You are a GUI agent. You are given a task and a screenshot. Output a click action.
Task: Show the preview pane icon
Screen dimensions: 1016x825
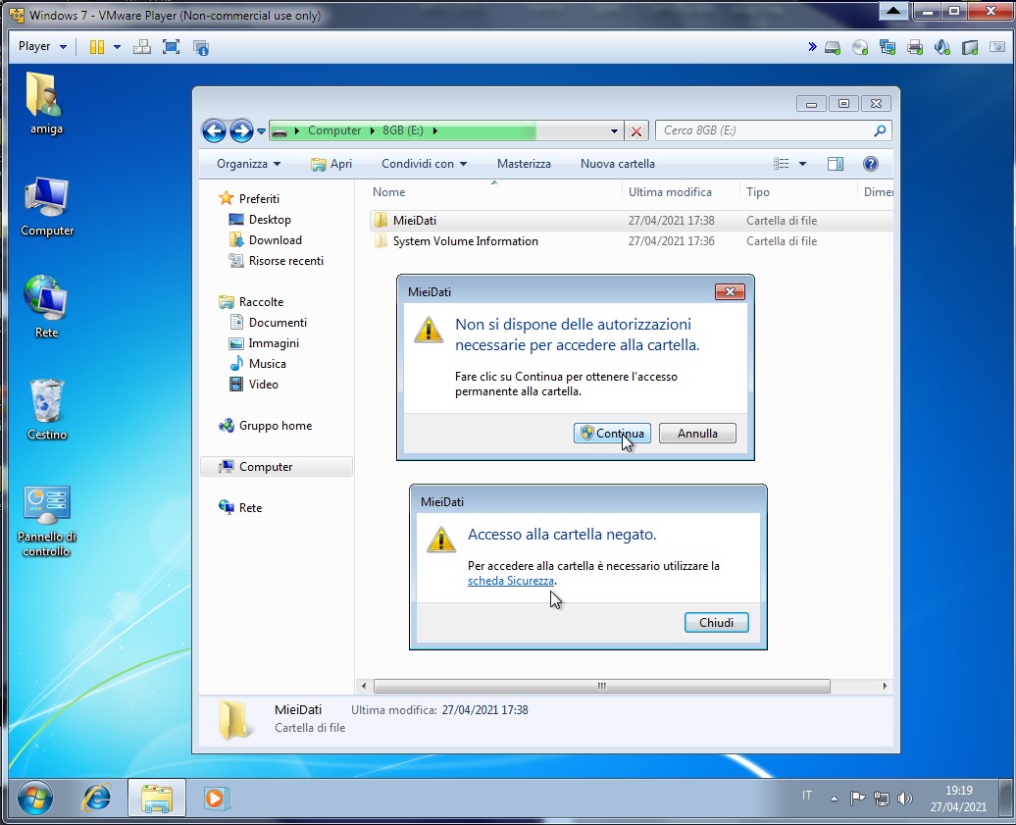click(835, 164)
